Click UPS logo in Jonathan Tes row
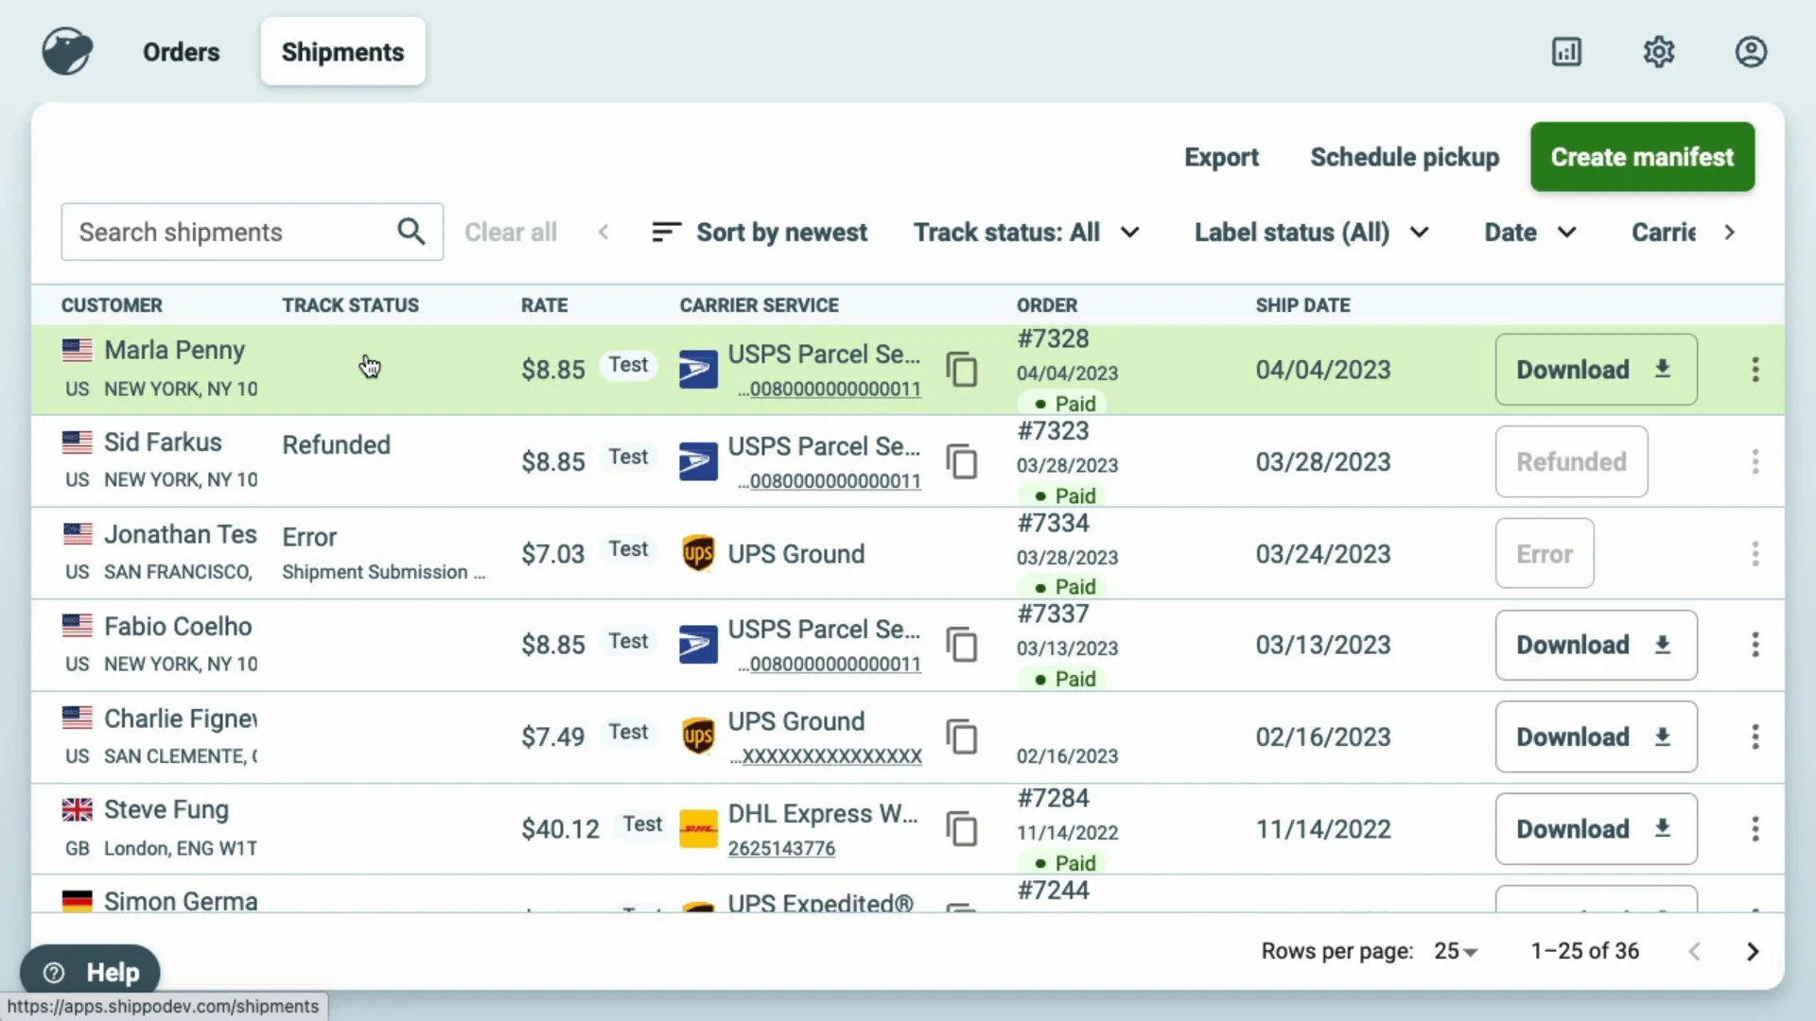 coord(698,553)
